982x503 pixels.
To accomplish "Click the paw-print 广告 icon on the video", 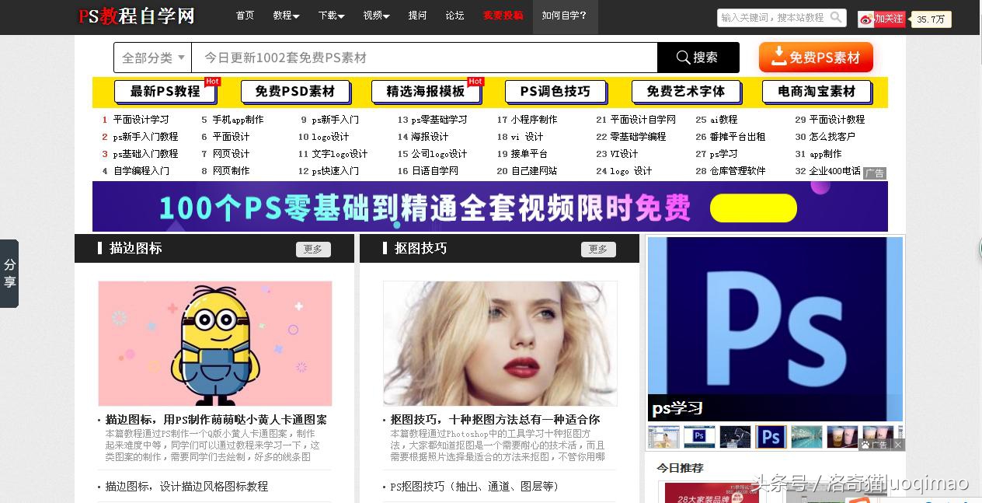I will tap(865, 445).
